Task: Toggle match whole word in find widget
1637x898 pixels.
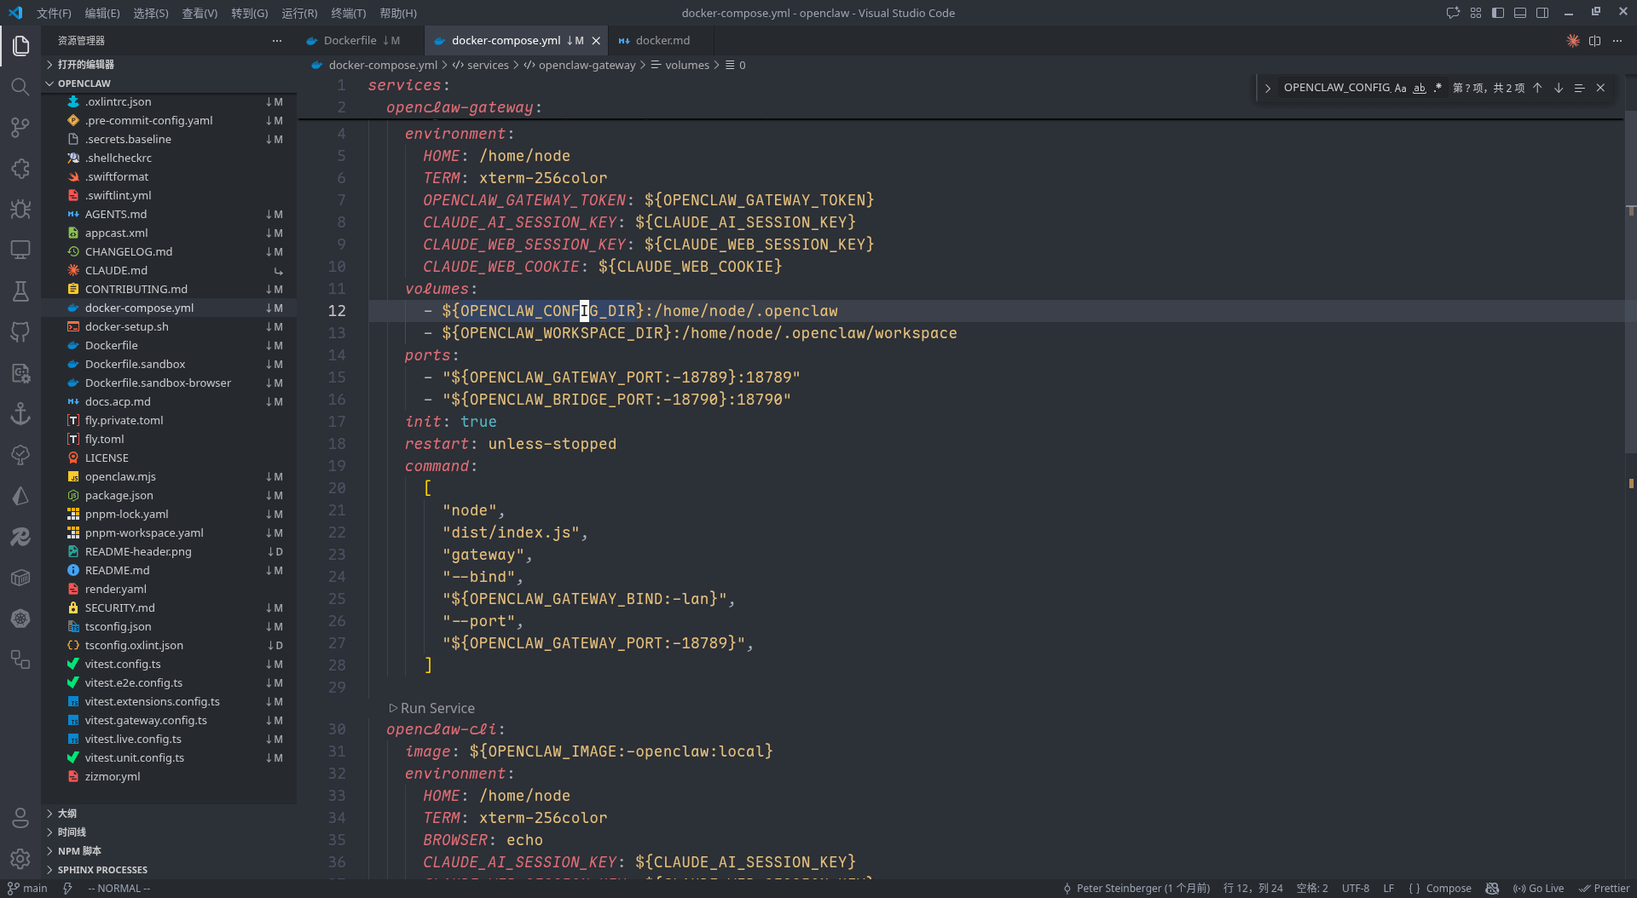Action: click(1419, 88)
